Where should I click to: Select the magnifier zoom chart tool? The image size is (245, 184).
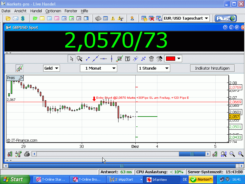point(80,59)
